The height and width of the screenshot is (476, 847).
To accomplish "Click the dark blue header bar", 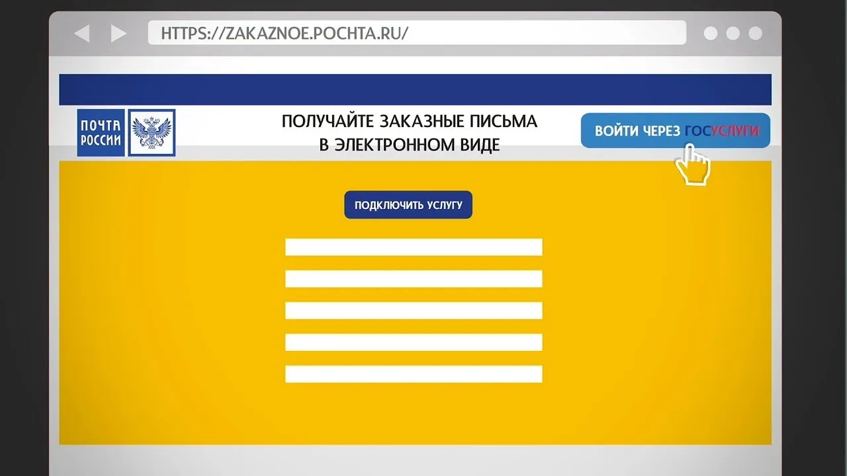I will [415, 89].
